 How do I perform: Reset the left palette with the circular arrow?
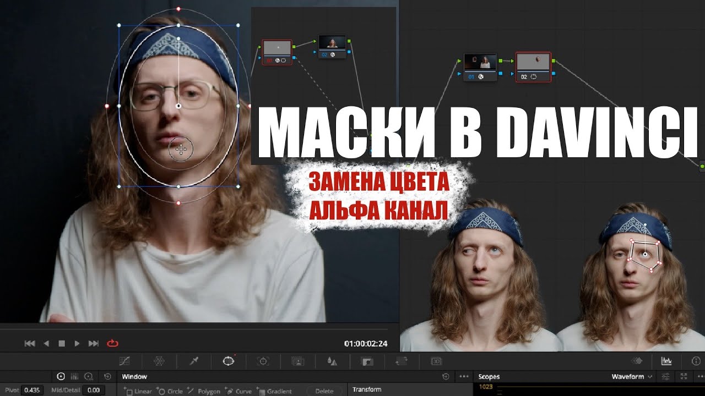point(107,377)
